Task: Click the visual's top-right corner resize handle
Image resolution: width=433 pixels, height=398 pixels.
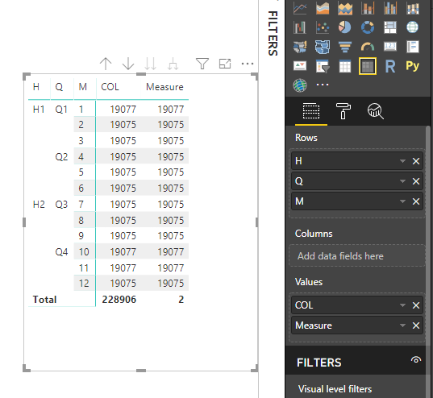Action: point(255,77)
